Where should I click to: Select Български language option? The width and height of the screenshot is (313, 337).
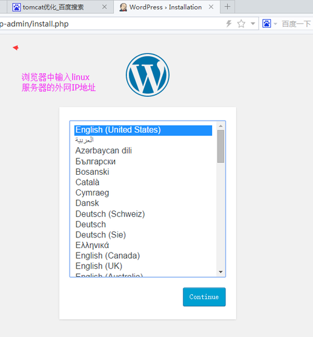tap(143, 162)
